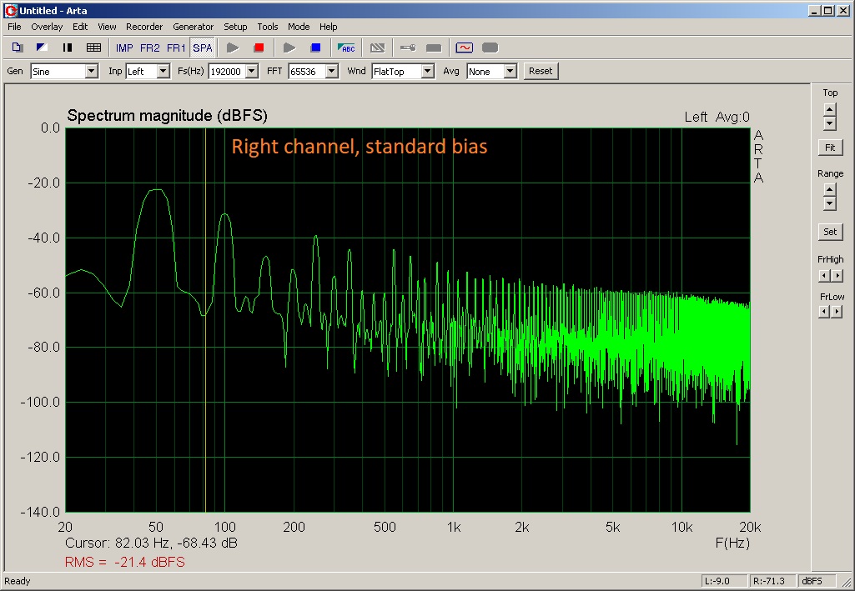Decrease Range with down arrow
This screenshot has height=591, width=855.
829,203
